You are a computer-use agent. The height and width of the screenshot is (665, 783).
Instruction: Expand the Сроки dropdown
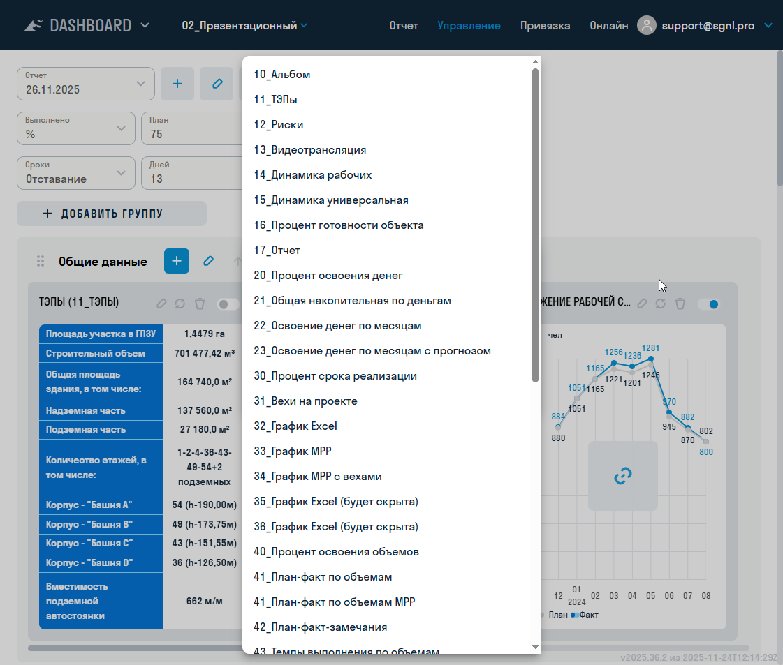(75, 173)
